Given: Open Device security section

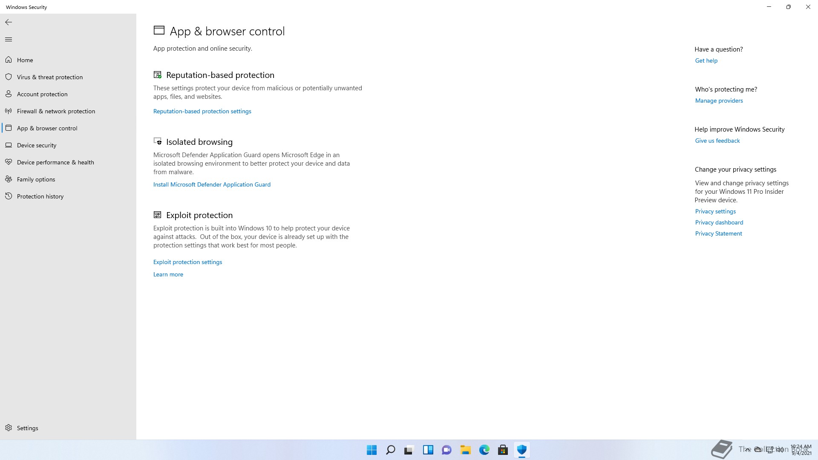Looking at the screenshot, I should coord(68,145).
